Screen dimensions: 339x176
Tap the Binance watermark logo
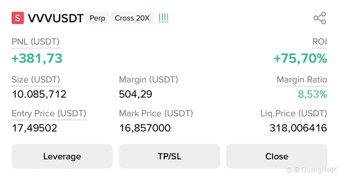tap(289, 169)
